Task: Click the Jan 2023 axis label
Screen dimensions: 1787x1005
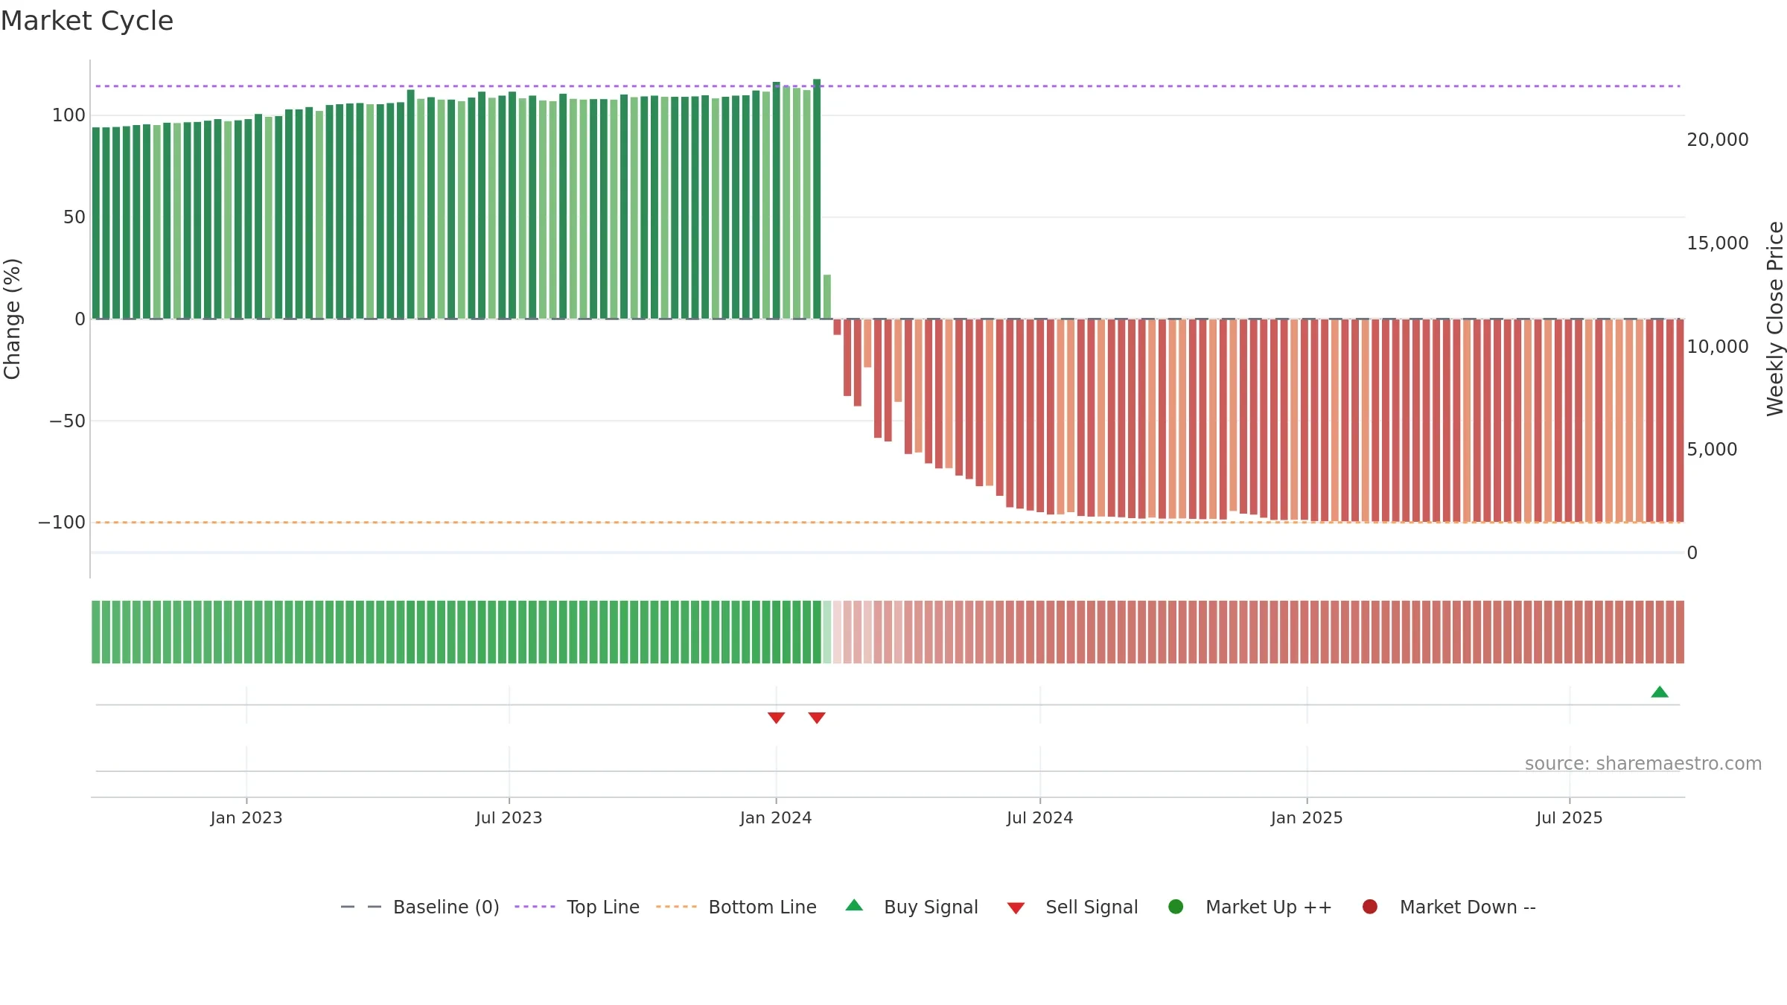Action: [x=246, y=818]
